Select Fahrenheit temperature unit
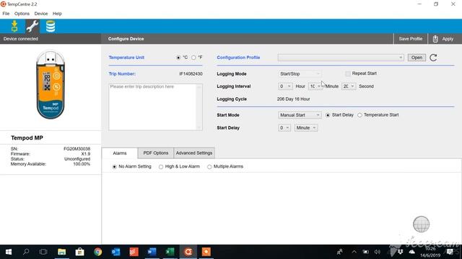462x259 pixels. [x=193, y=58]
